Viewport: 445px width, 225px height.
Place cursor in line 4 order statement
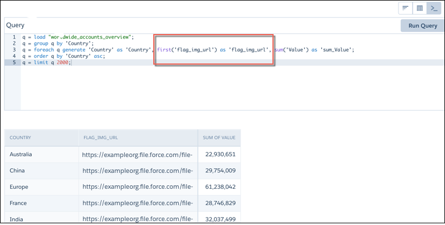click(64, 56)
